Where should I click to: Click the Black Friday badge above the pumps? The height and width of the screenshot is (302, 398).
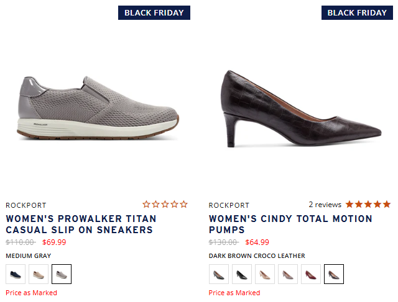(357, 12)
